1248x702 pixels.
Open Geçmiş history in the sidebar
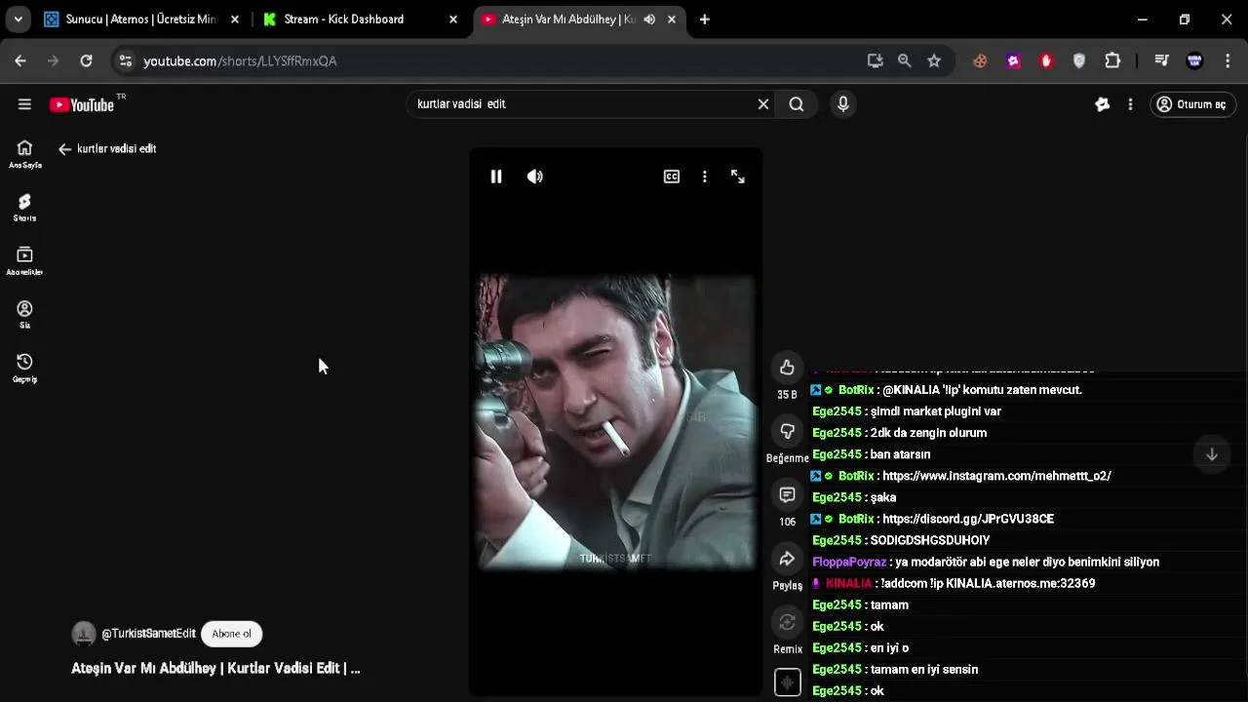25,368
